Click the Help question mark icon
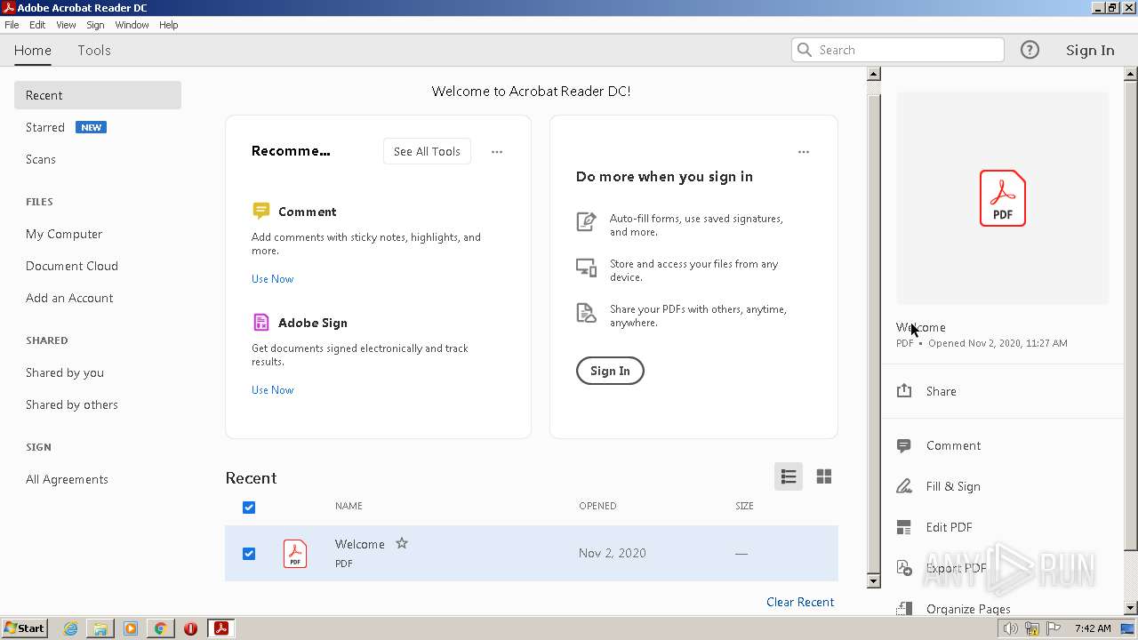The image size is (1138, 640). 1030,50
